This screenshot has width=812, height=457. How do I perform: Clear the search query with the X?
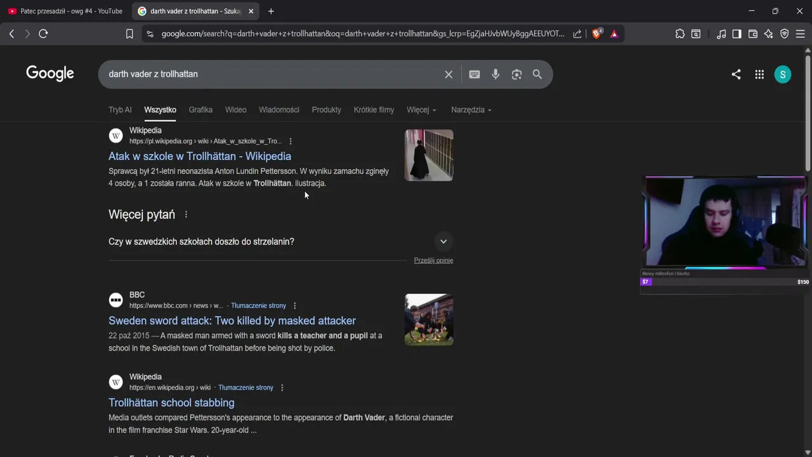[449, 74]
